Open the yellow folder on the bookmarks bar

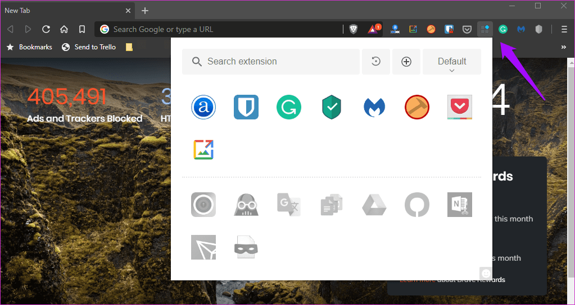[x=129, y=47]
